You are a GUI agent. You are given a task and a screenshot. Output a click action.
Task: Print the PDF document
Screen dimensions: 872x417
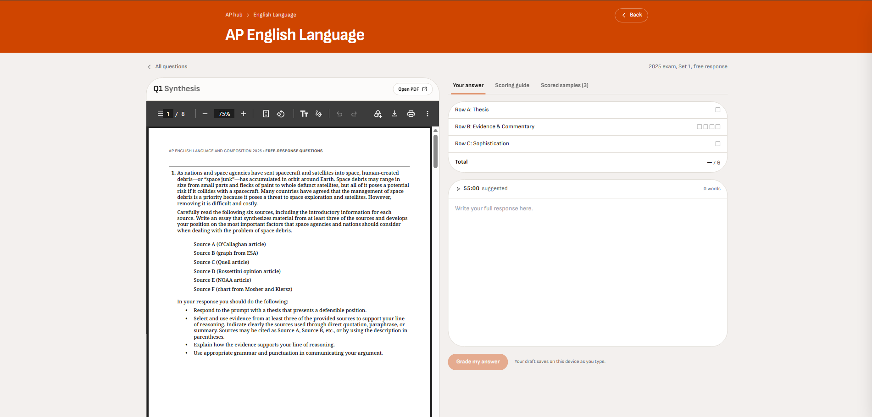pos(411,114)
